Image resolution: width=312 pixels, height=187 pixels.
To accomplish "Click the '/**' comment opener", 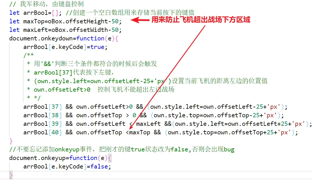I will pyautogui.click(x=29, y=55).
